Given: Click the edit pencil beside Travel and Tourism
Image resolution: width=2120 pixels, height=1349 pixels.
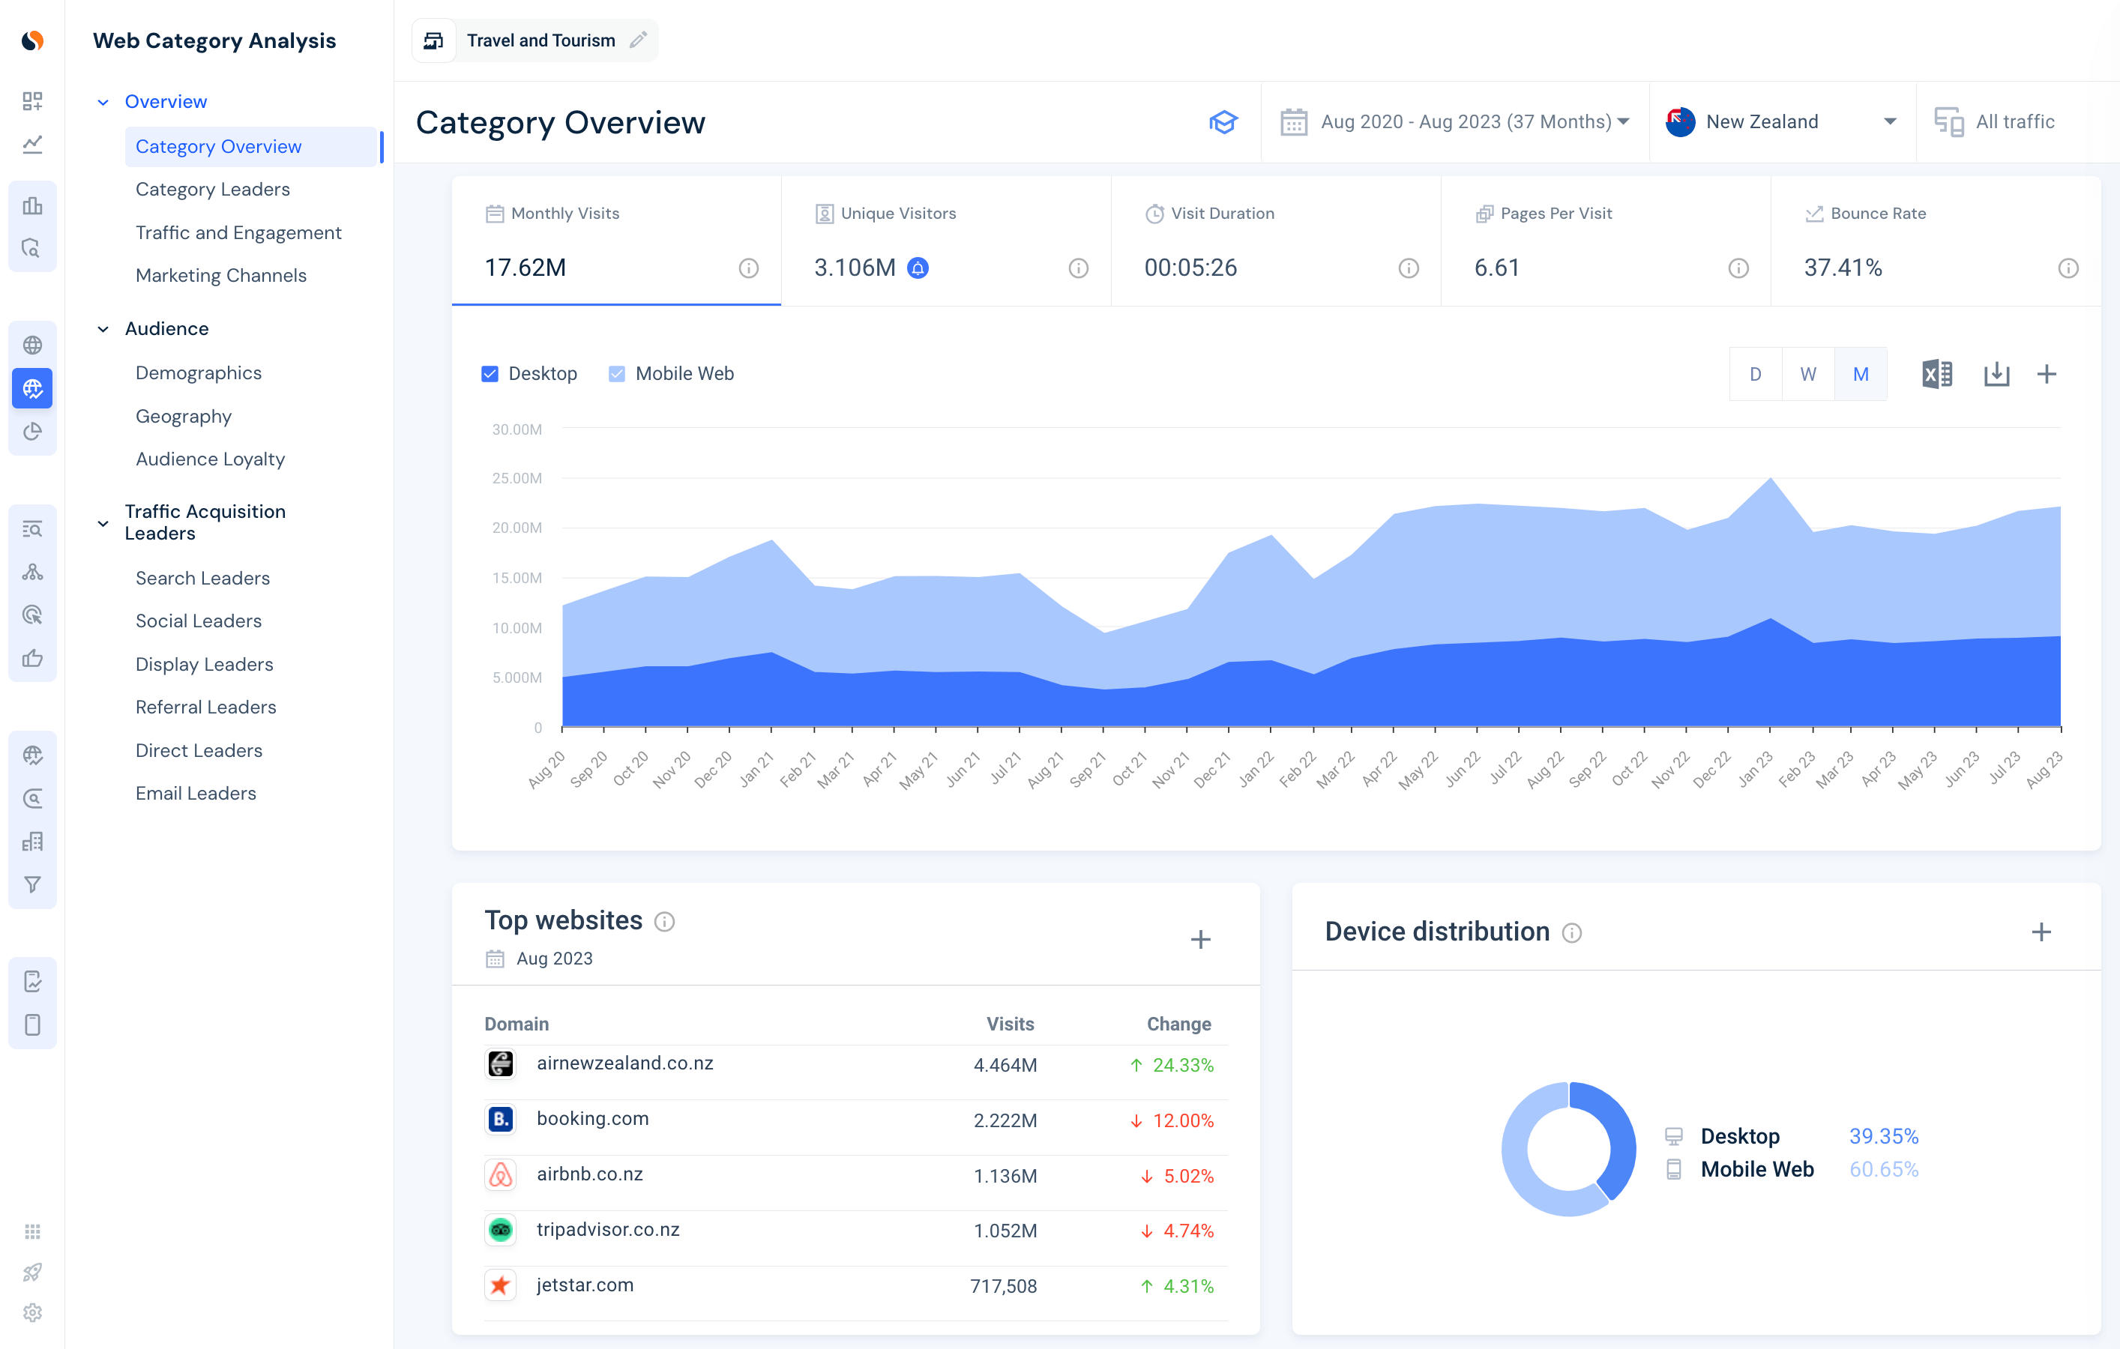Looking at the screenshot, I should pyautogui.click(x=638, y=40).
